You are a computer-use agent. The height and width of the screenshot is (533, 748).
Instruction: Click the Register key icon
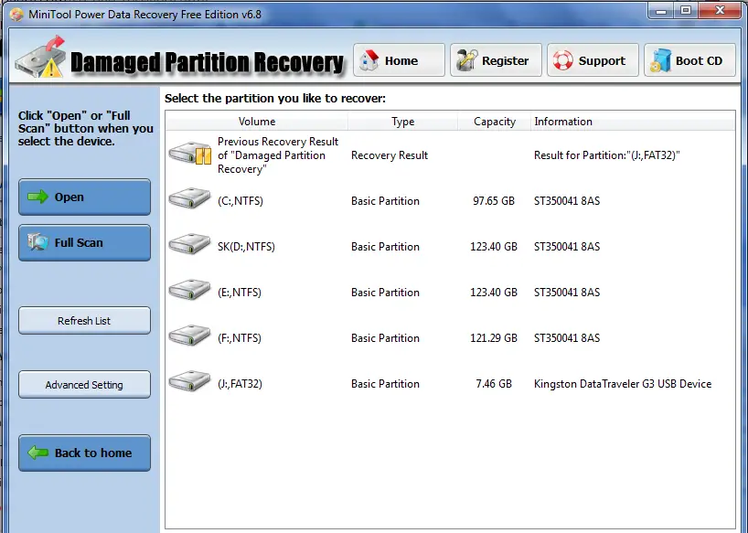point(466,60)
